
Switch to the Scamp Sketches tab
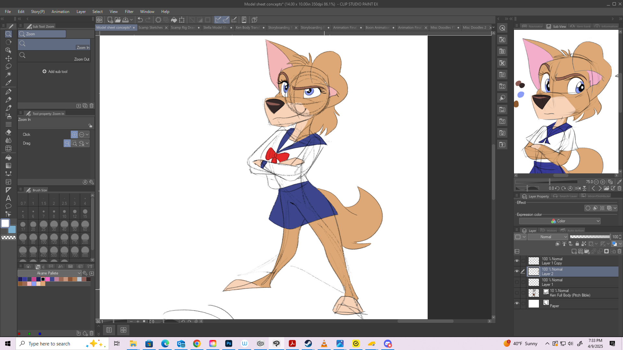pyautogui.click(x=150, y=28)
